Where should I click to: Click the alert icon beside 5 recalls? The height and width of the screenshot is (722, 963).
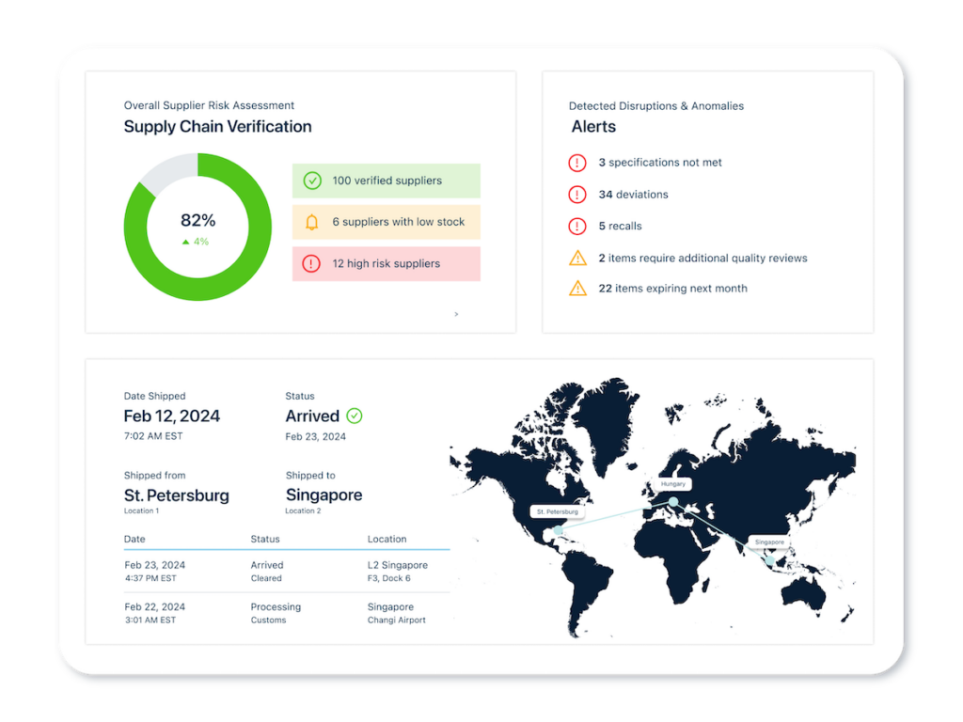pyautogui.click(x=577, y=226)
